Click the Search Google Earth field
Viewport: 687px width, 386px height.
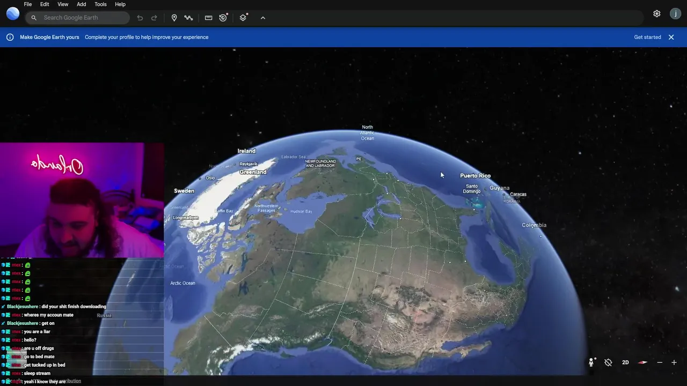77,18
